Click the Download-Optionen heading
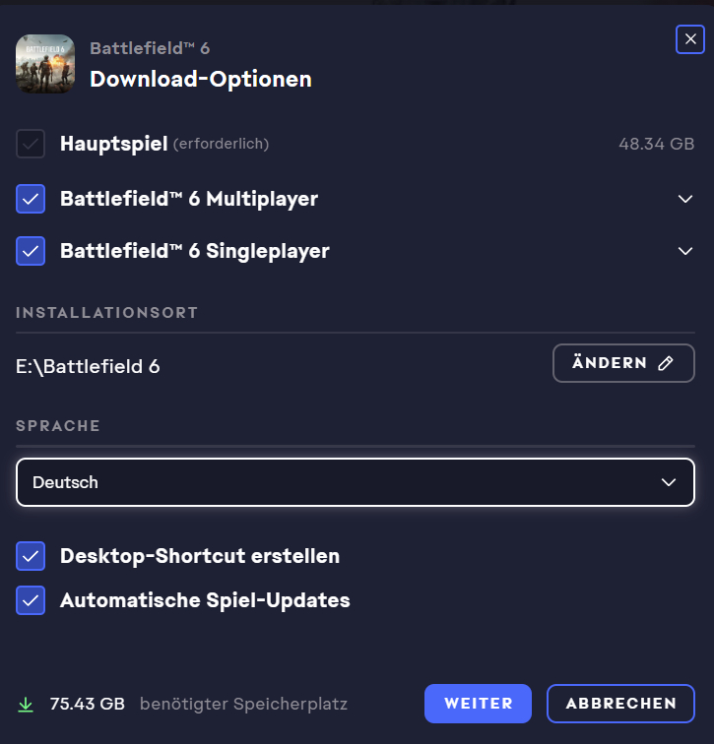The image size is (714, 744). [201, 79]
